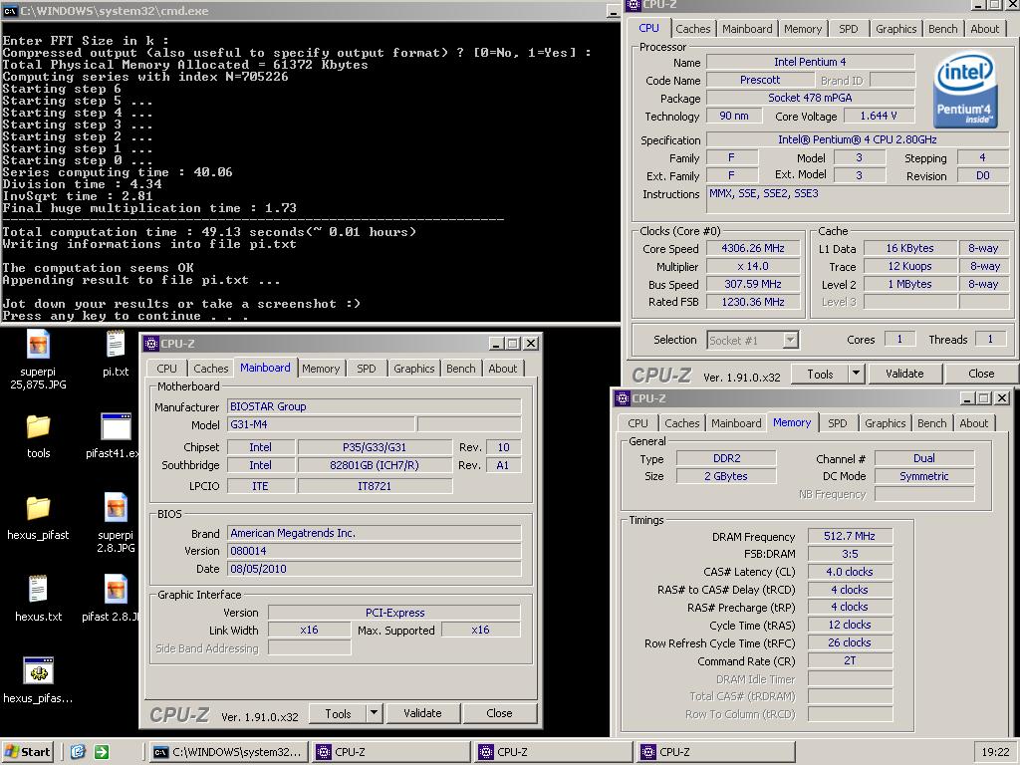Open Mainboard tab in Memory window
This screenshot has width=1020, height=765.
736,422
